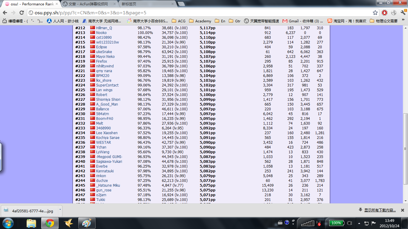Open the on-screen keyboard tray icon

click(x=280, y=223)
